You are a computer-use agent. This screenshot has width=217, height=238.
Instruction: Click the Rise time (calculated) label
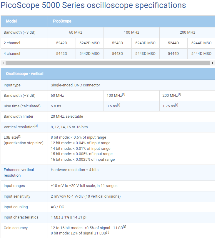tap(22, 106)
